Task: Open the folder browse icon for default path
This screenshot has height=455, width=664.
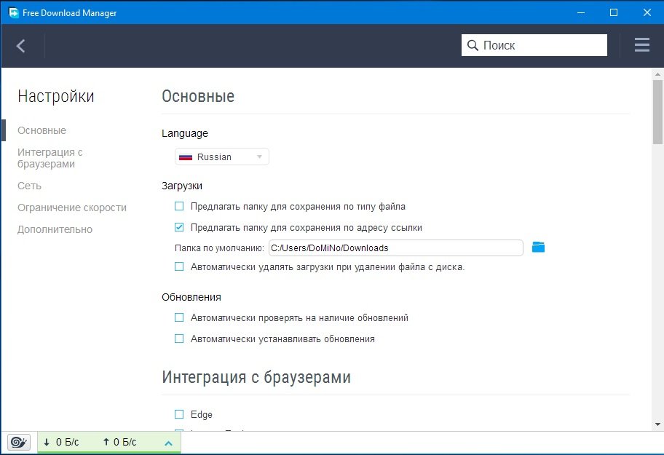Action: point(538,247)
